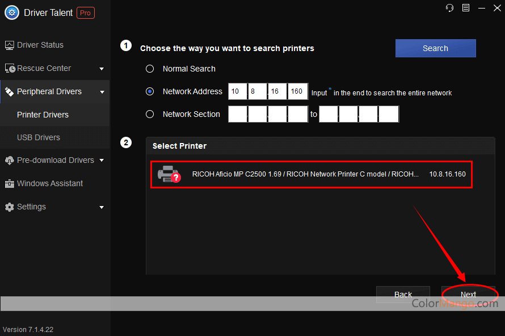Collapse the Peripheral Drivers arrow

pyautogui.click(x=102, y=92)
